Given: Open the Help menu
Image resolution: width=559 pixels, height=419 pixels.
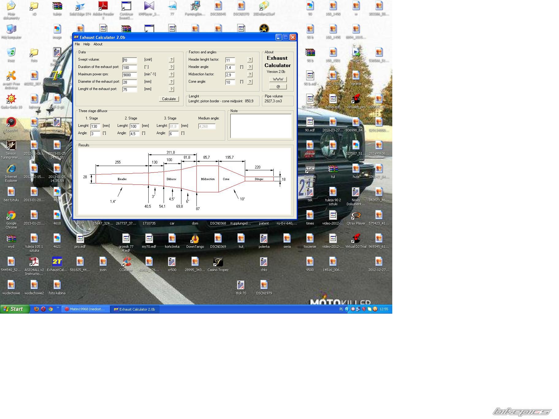Looking at the screenshot, I should click(x=87, y=44).
